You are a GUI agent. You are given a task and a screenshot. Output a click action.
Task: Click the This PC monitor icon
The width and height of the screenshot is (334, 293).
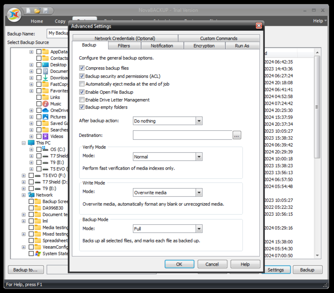[x=31, y=143]
